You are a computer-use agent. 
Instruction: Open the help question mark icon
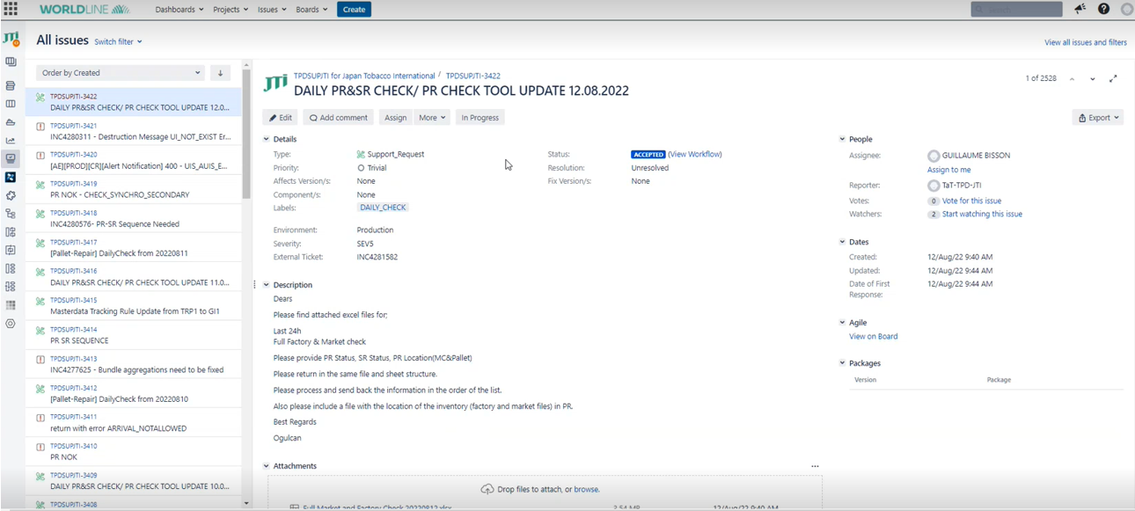(x=1103, y=9)
